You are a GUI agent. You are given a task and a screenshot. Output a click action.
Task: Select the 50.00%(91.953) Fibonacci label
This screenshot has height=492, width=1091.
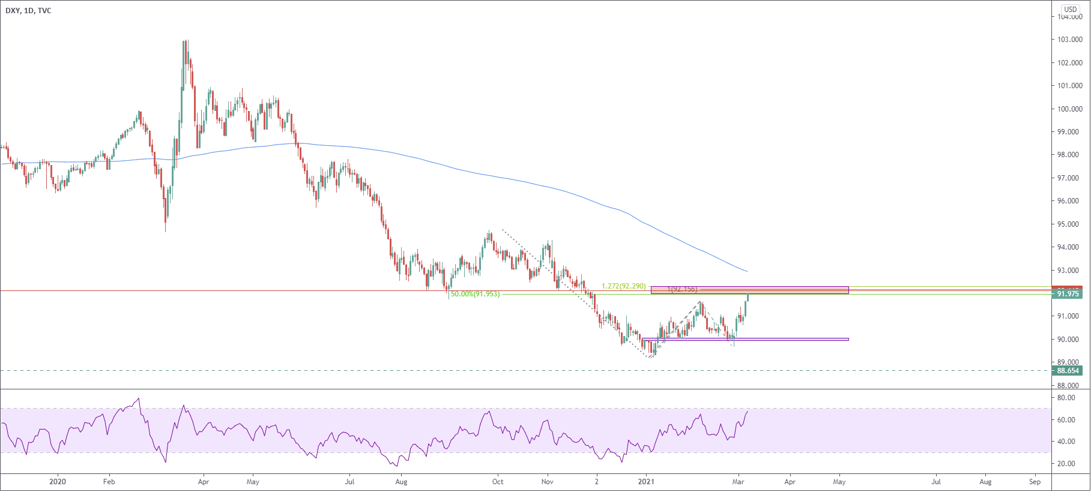(x=475, y=294)
